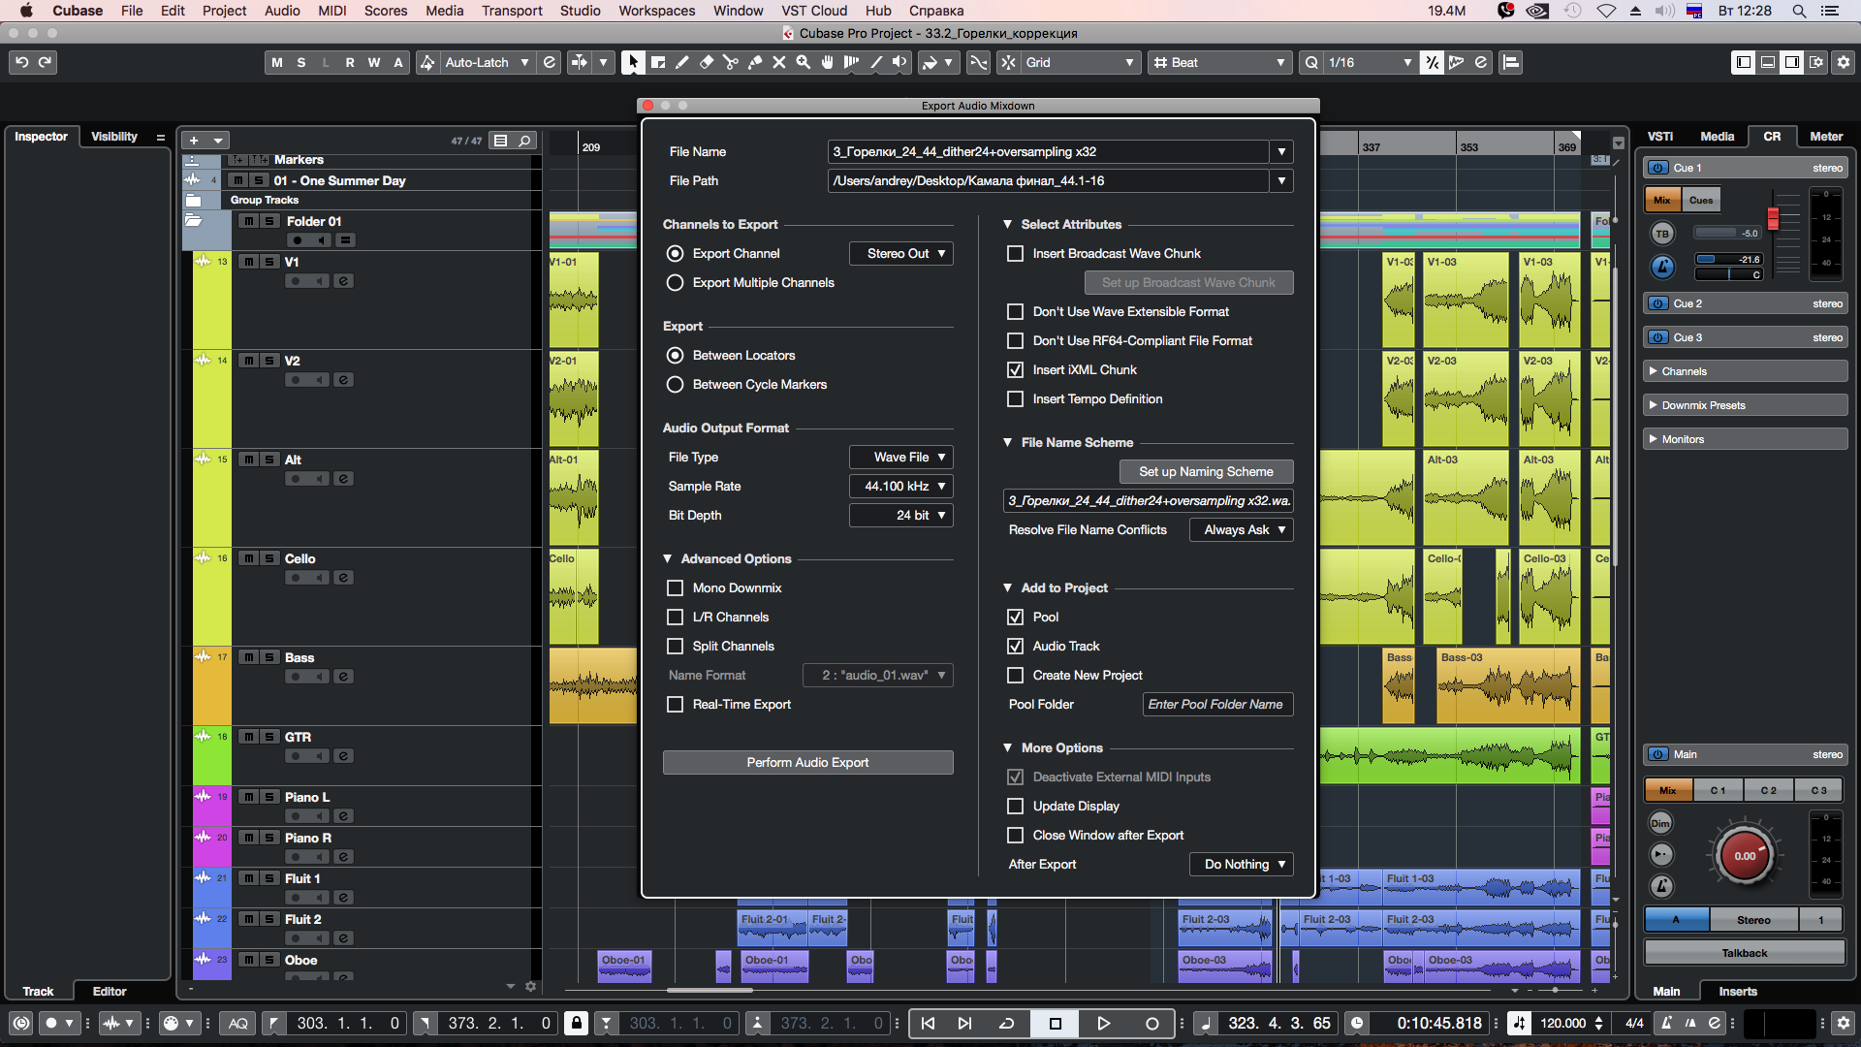The height and width of the screenshot is (1047, 1861).
Task: Select the Export Channel radio button
Action: pos(676,253)
